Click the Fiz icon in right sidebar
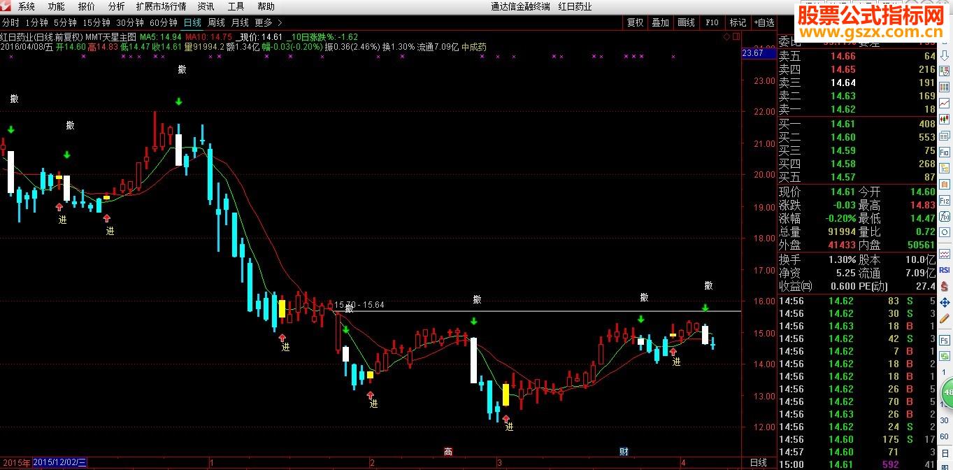 [945, 201]
